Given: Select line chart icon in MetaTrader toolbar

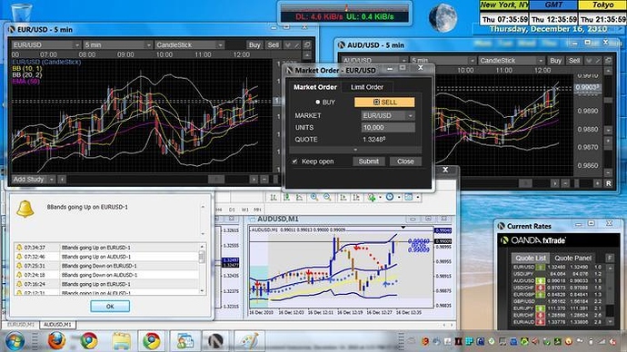Looking at the screenshot, I should pos(300,197).
